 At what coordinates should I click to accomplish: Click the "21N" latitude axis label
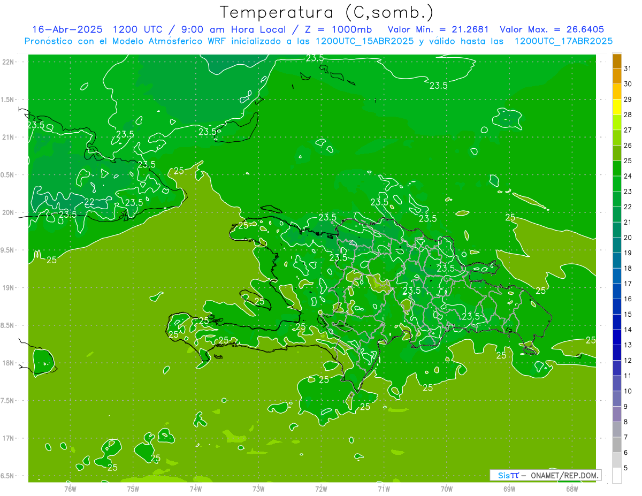[x=8, y=137]
